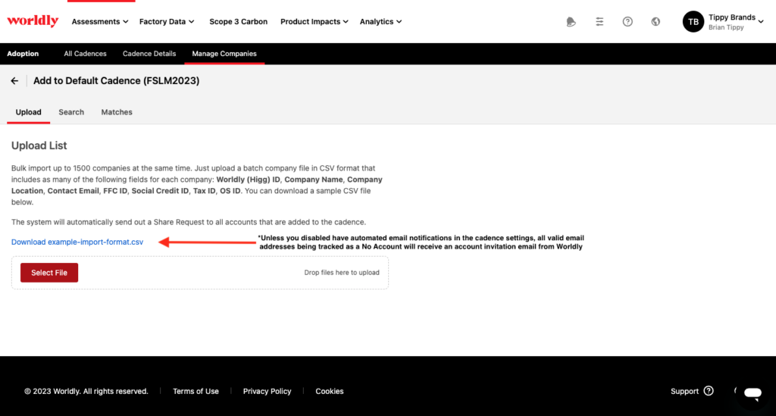Click the TB user avatar
The width and height of the screenshot is (776, 416).
(x=693, y=22)
